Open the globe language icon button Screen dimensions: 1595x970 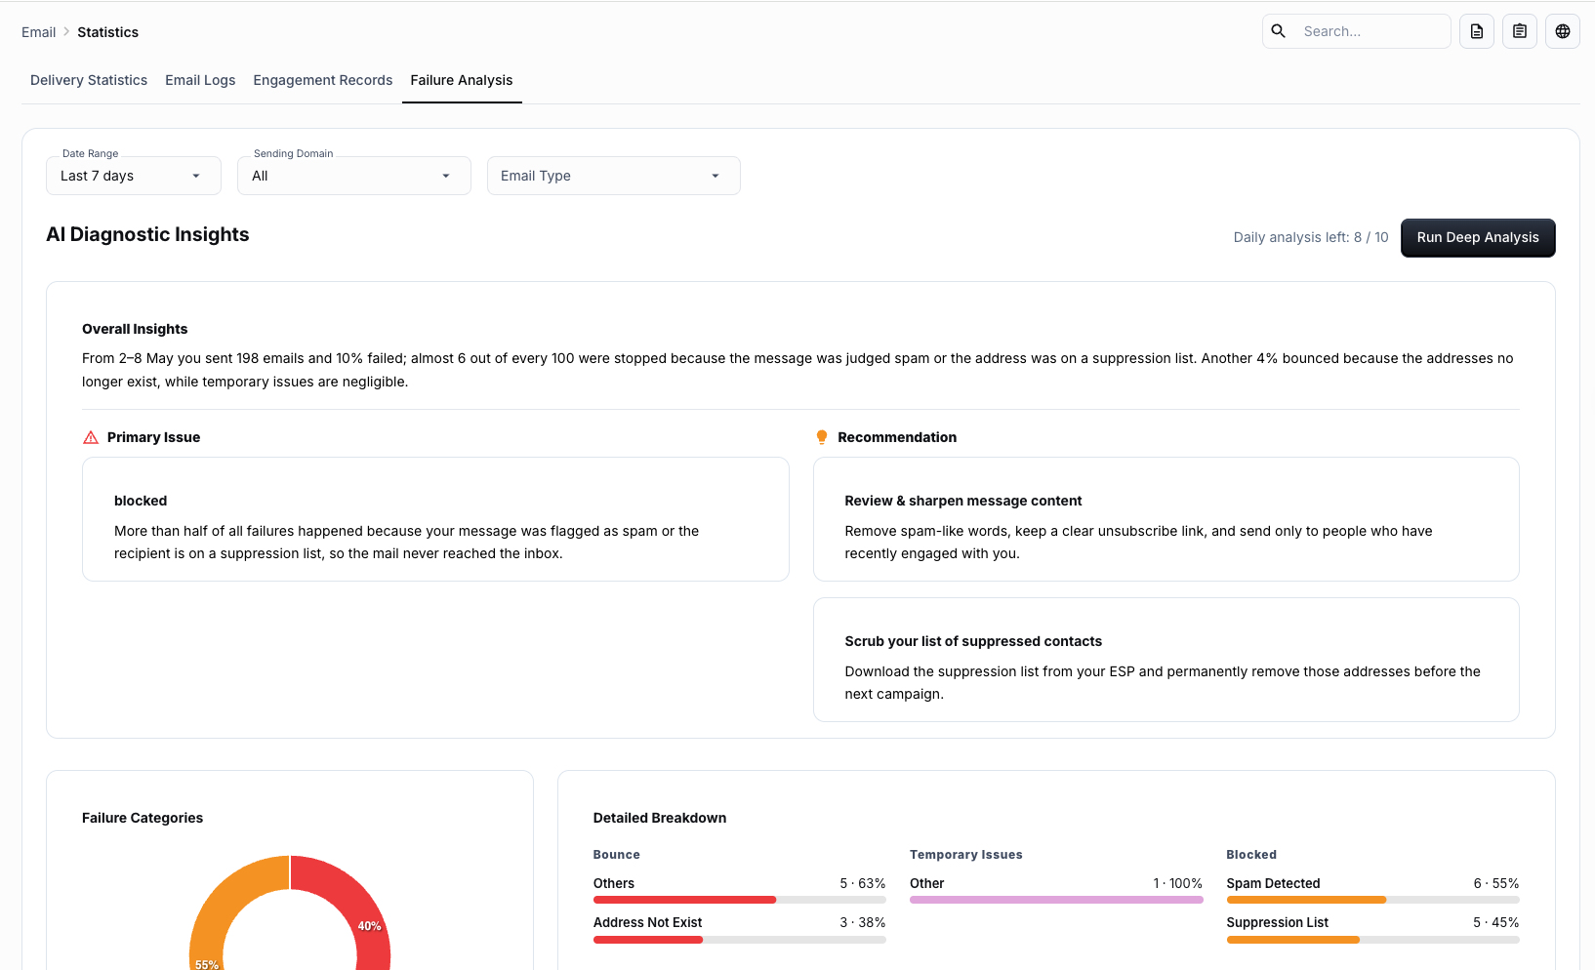1563,31
